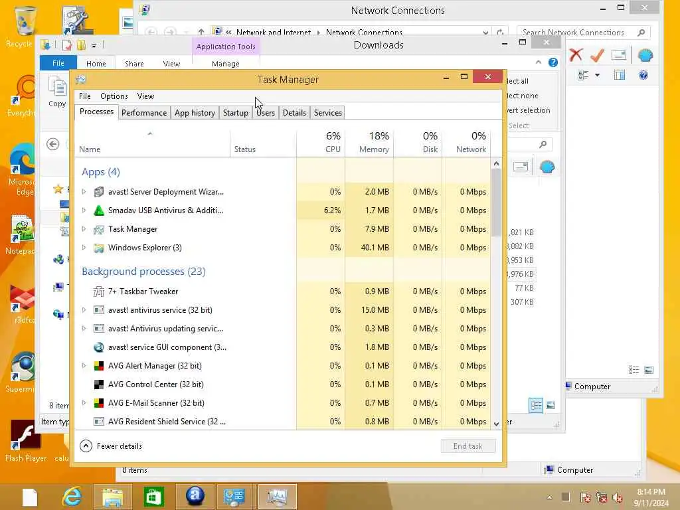Expand the Smadav USB Antivirus row

84,211
